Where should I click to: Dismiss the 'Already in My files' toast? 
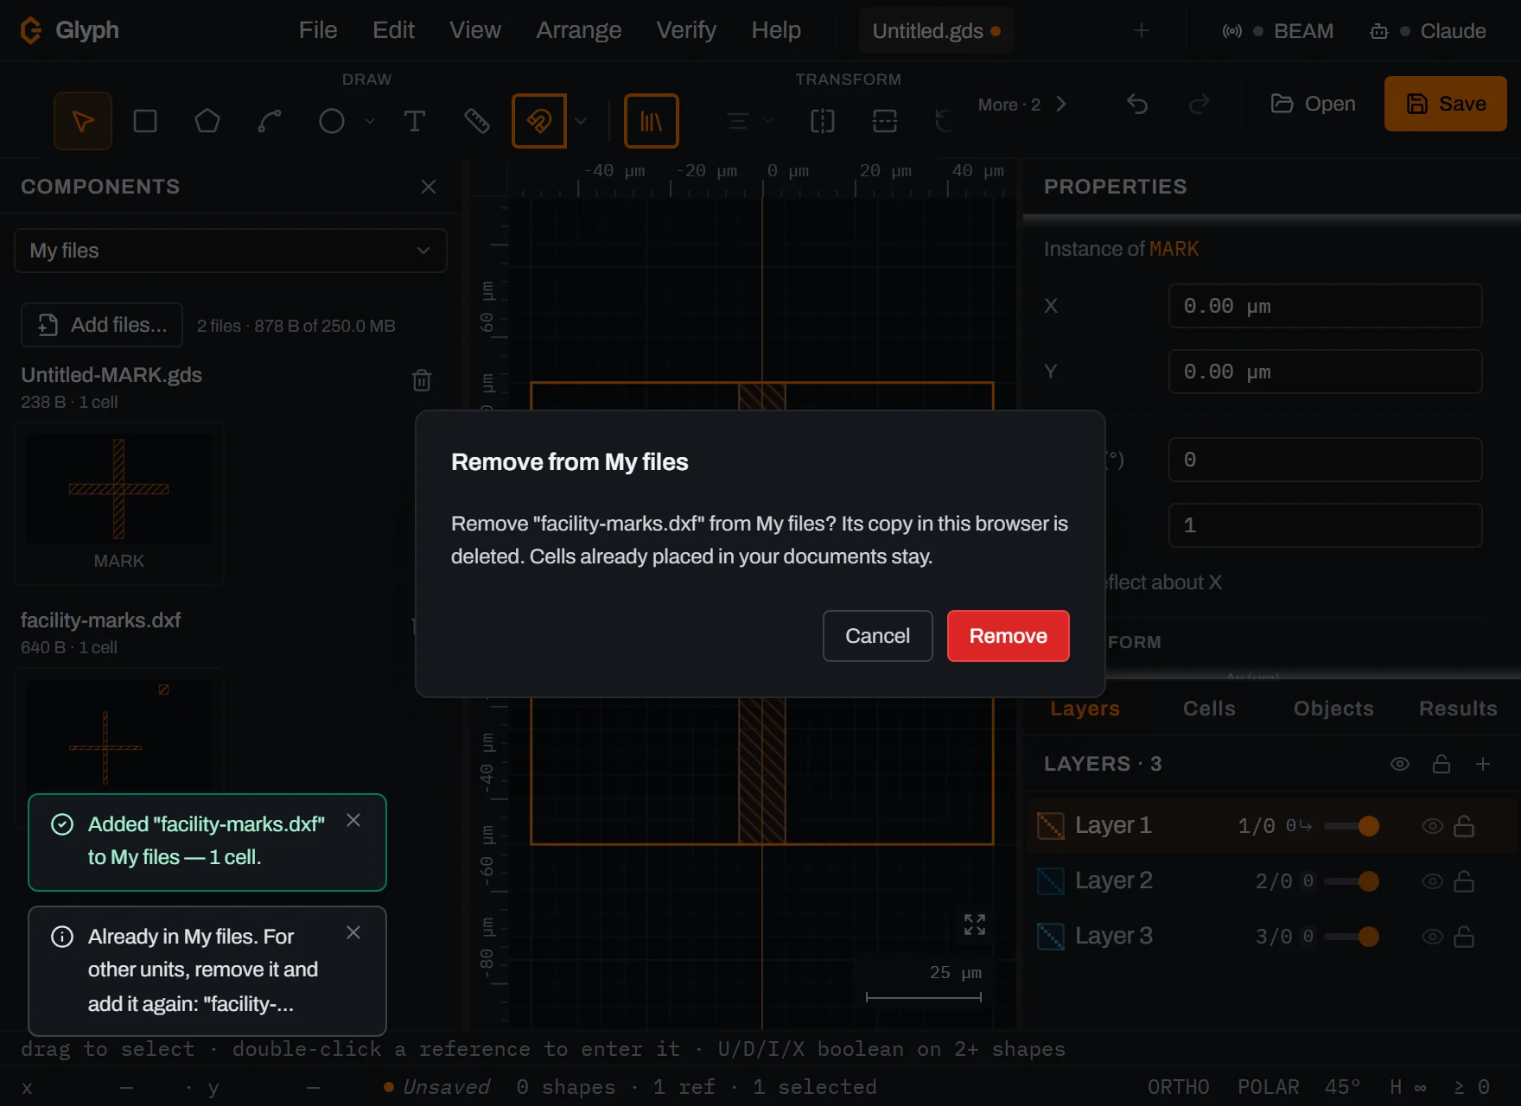(x=353, y=932)
